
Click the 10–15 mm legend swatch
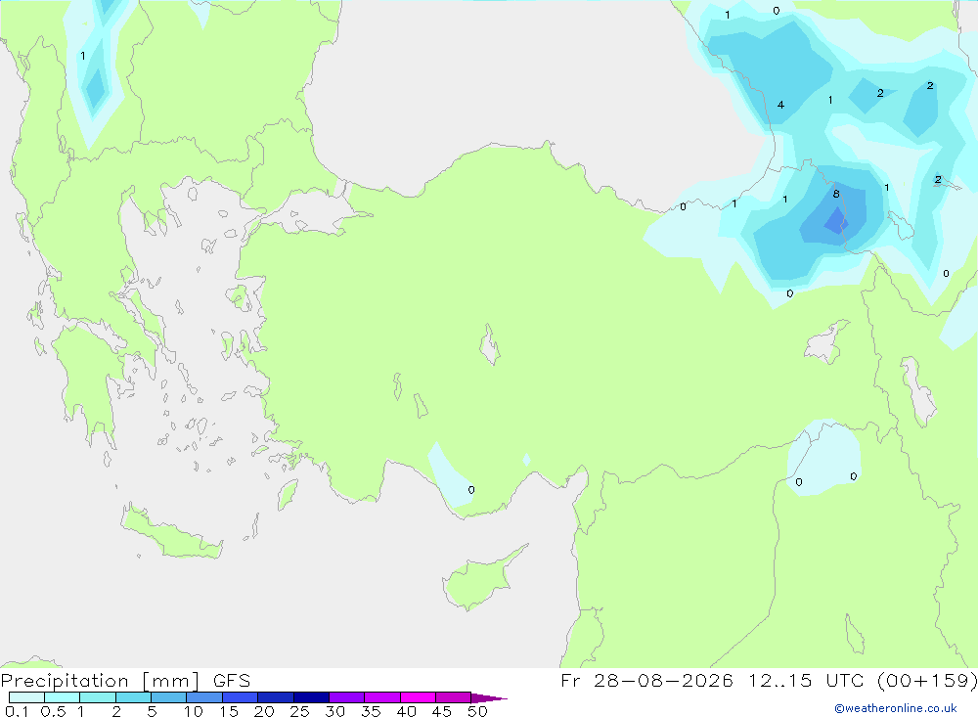pyautogui.click(x=204, y=697)
